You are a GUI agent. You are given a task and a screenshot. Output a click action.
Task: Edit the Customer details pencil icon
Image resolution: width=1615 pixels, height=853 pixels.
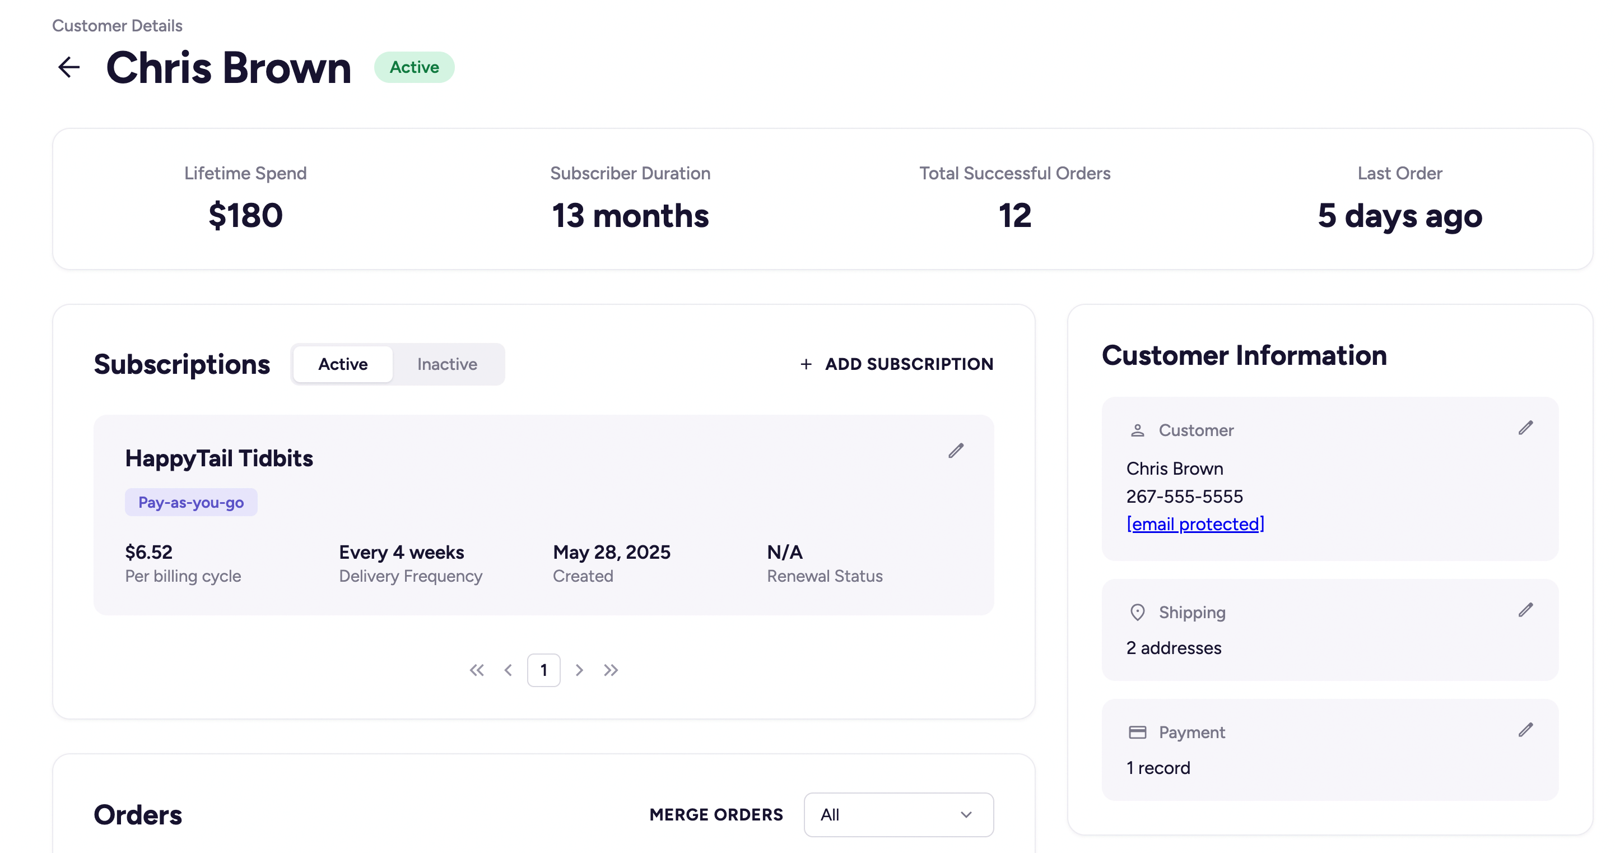click(x=1525, y=428)
